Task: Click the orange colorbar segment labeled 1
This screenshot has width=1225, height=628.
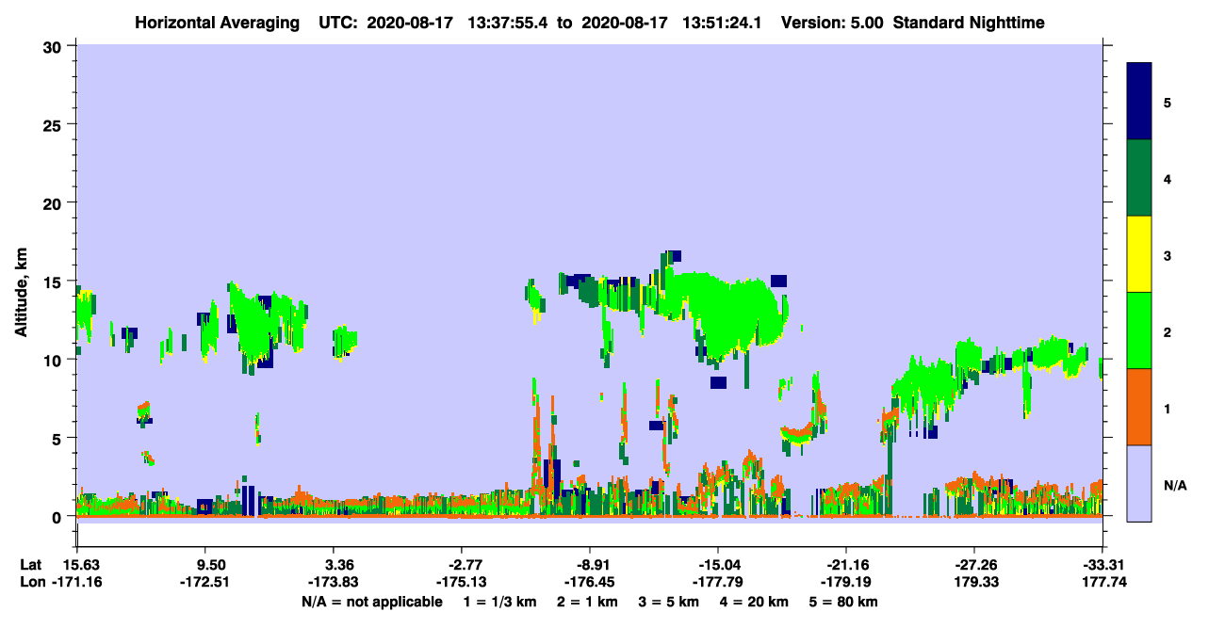Action: (1139, 406)
